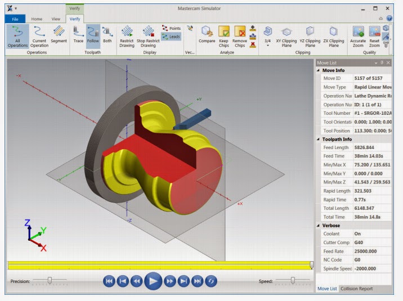Jump to simulation start
Image resolution: width=403 pixels, height=301 pixels.
[109, 281]
